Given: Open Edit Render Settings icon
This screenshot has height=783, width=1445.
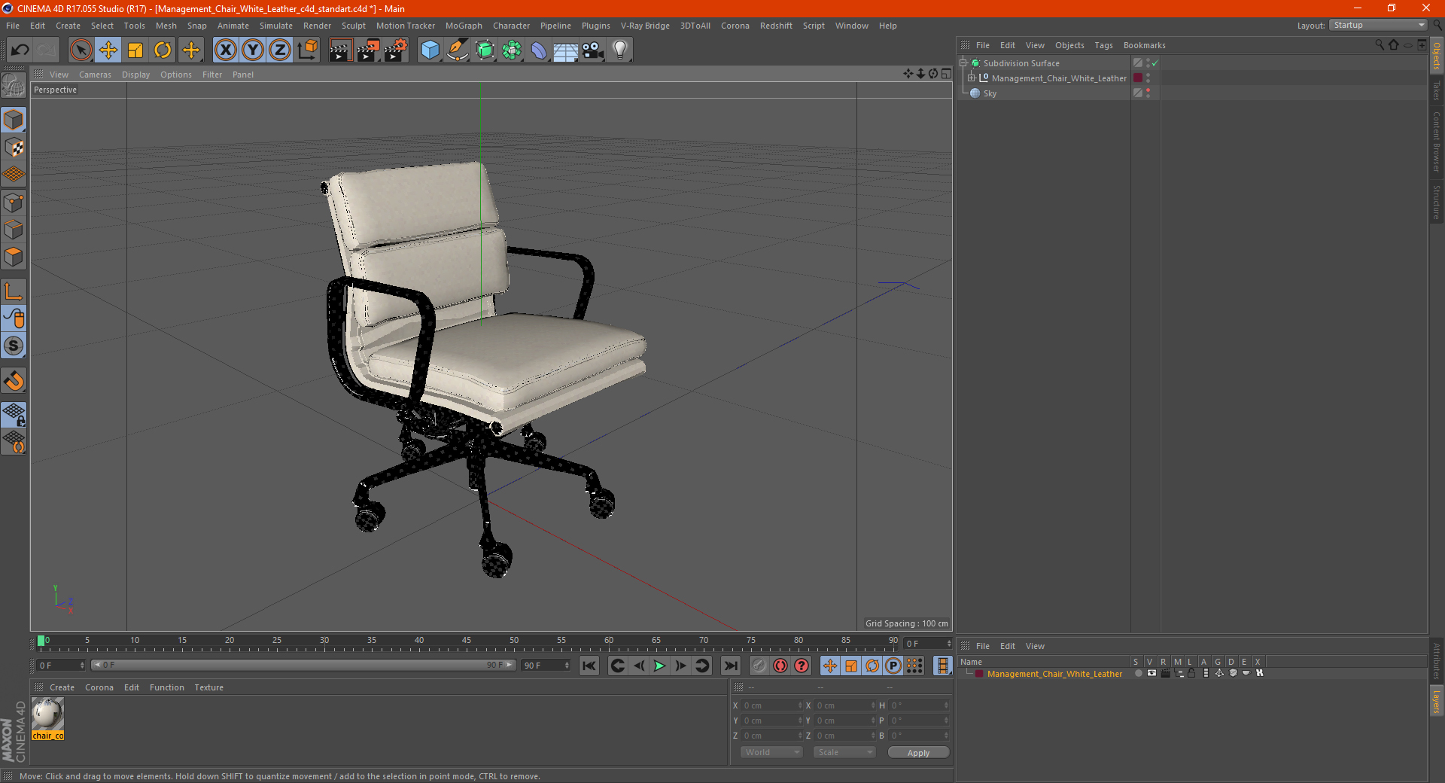Looking at the screenshot, I should (396, 50).
